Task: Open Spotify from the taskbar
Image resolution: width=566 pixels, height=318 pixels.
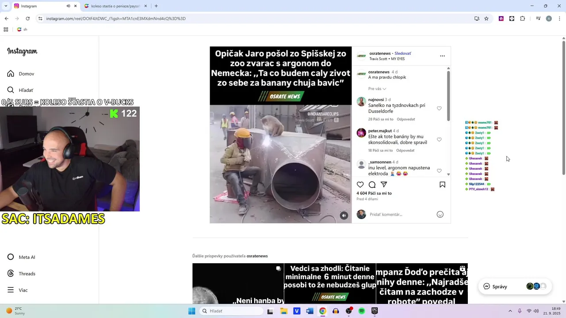Action: (x=362, y=311)
